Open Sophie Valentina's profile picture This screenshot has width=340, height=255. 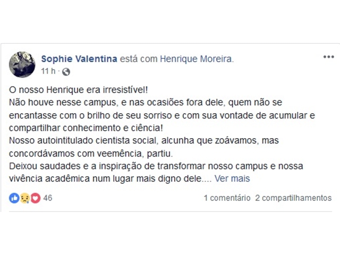click(x=22, y=64)
